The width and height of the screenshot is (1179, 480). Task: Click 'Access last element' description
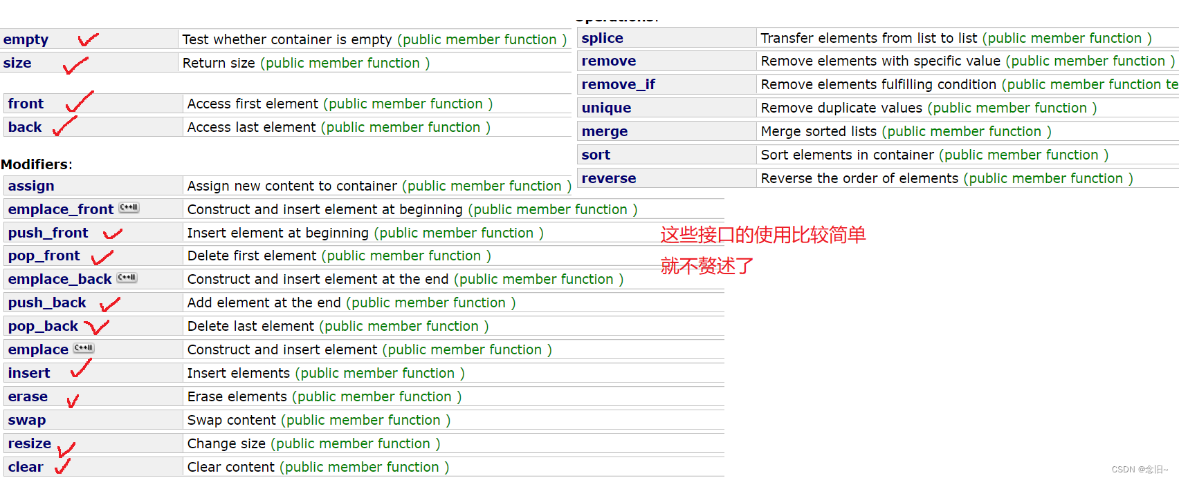click(251, 127)
